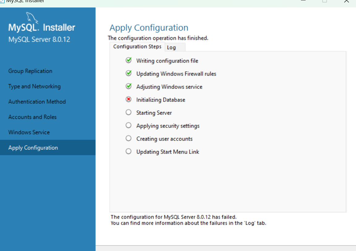Click the green check beside Adjusting Windows service
356x251 pixels.
(x=128, y=86)
